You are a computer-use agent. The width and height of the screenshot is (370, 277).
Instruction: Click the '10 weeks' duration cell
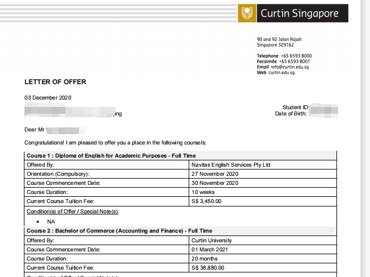[x=263, y=192]
